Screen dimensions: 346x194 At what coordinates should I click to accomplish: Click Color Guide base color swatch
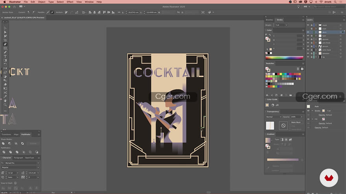pos(267,105)
